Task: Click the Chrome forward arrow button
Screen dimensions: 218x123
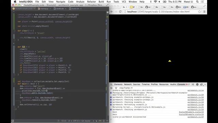Action: pos(116,12)
